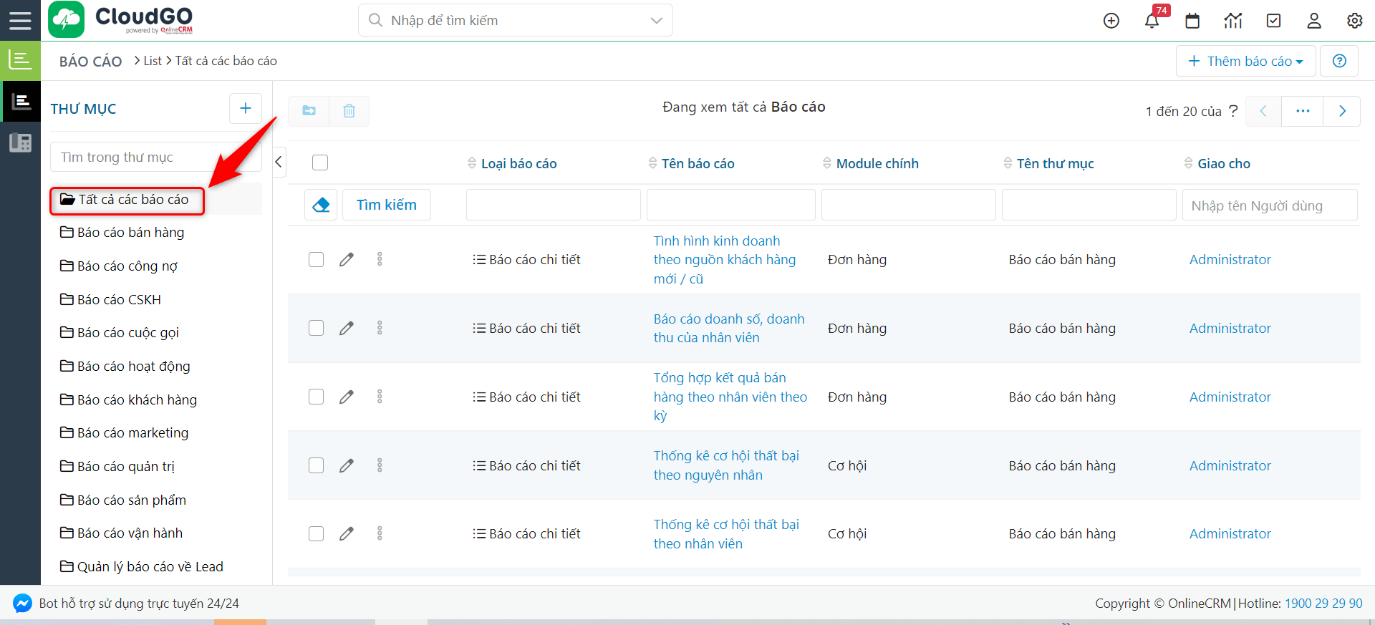1375x625 pixels.
Task: Expand the 'Thêm báo cáo' dropdown
Action: coord(1245,61)
